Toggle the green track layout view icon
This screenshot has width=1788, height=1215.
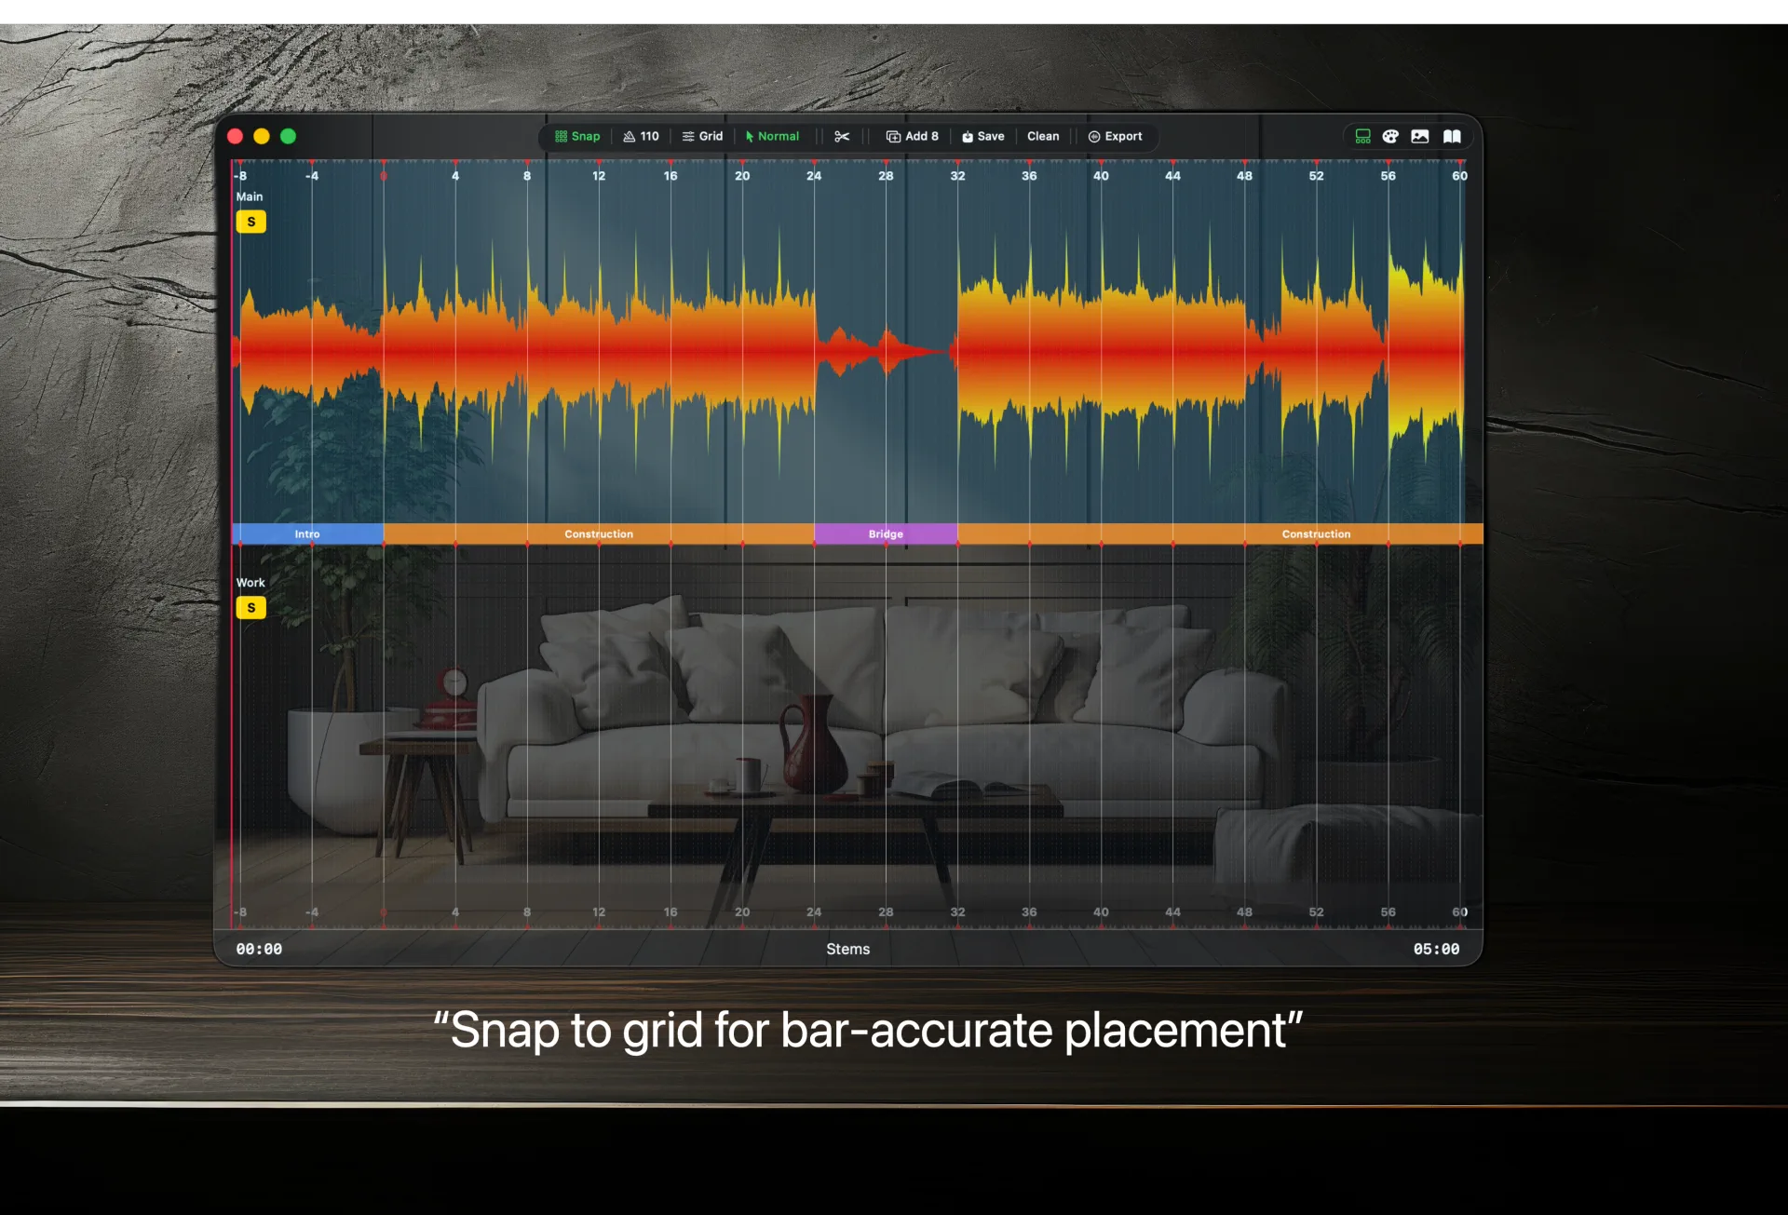[1362, 136]
